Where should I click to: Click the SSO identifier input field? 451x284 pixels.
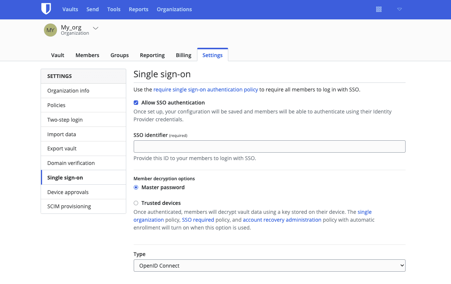(269, 146)
